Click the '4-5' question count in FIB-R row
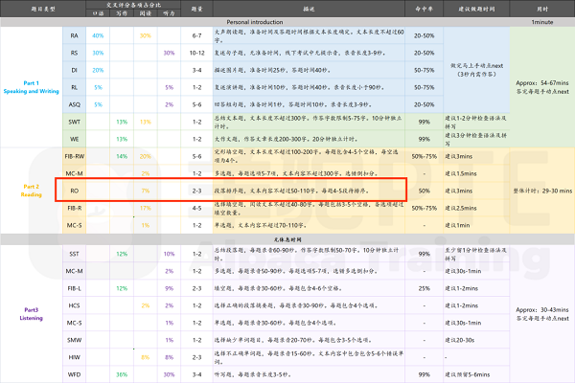The image size is (575, 383). tap(196, 208)
